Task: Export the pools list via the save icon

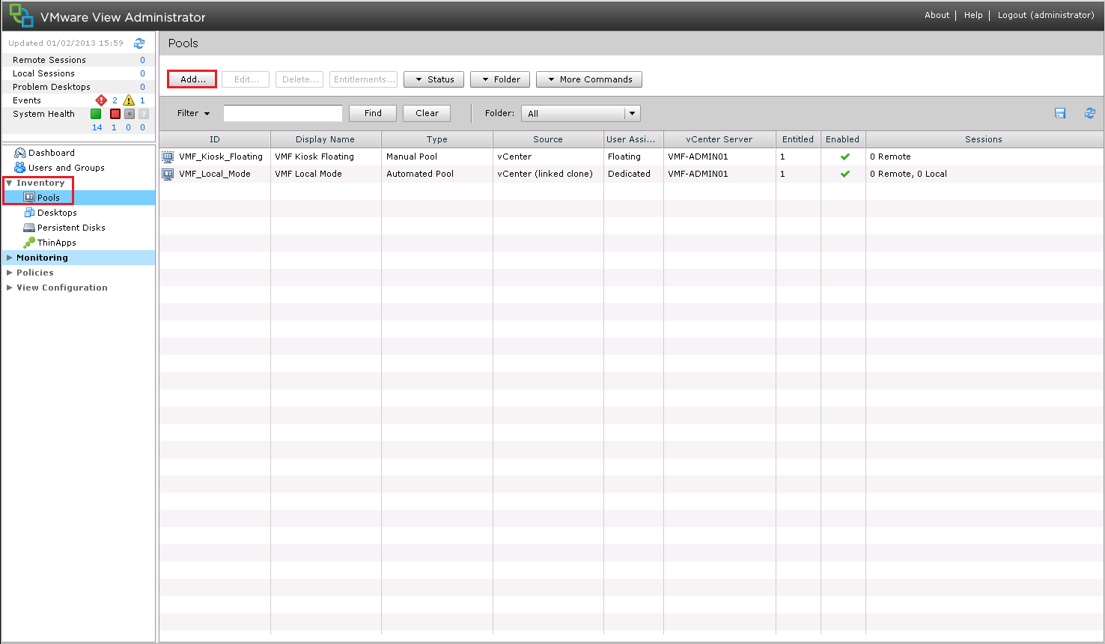Action: coord(1060,112)
